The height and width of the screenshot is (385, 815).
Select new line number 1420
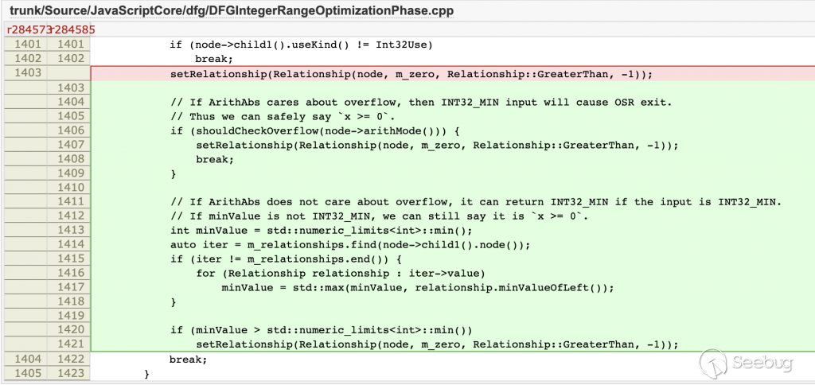[x=71, y=329]
